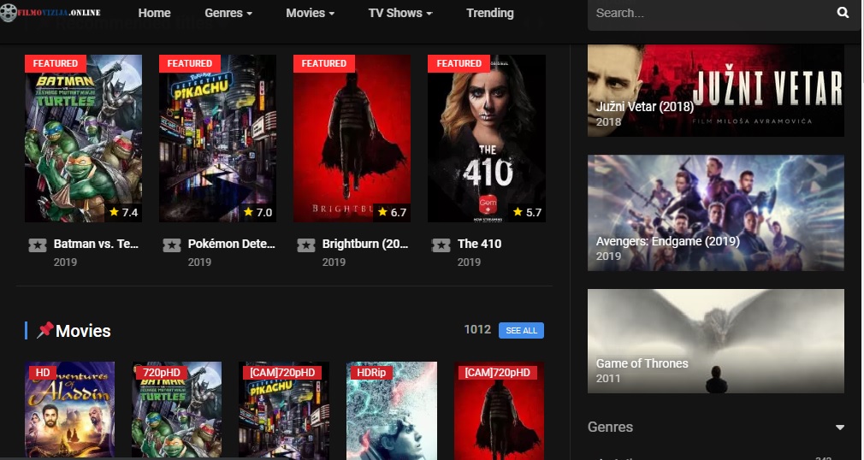Open the featured The 410 poster

(x=487, y=139)
